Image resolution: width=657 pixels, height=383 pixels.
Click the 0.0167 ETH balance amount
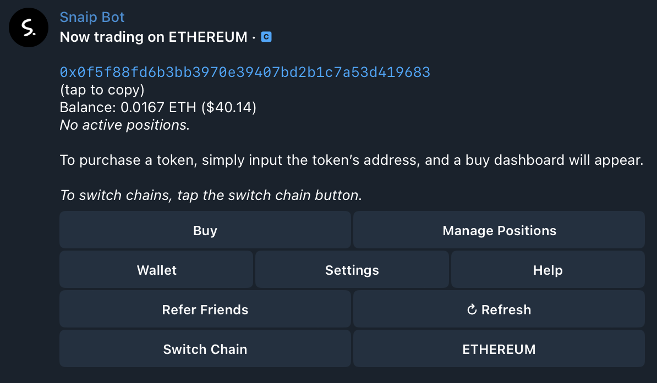158,108
